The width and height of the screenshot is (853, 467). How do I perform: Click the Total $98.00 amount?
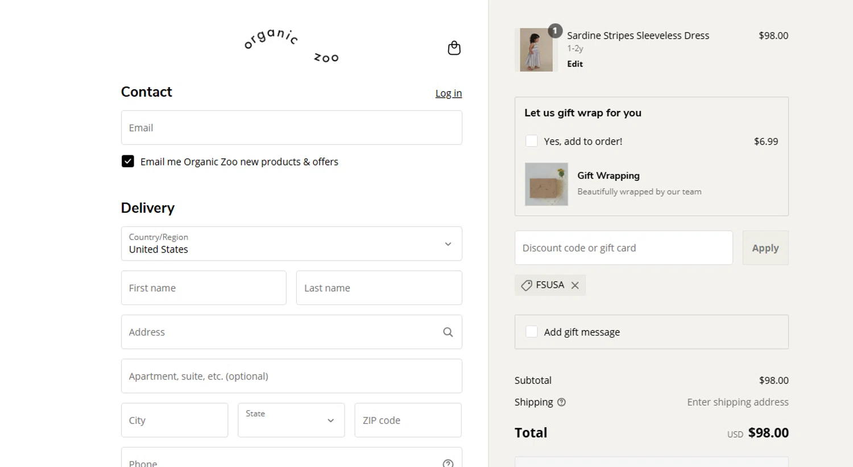click(768, 433)
